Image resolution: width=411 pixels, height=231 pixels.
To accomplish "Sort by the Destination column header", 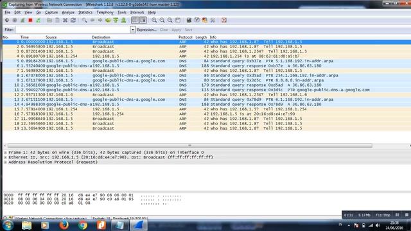I will click(101, 37).
